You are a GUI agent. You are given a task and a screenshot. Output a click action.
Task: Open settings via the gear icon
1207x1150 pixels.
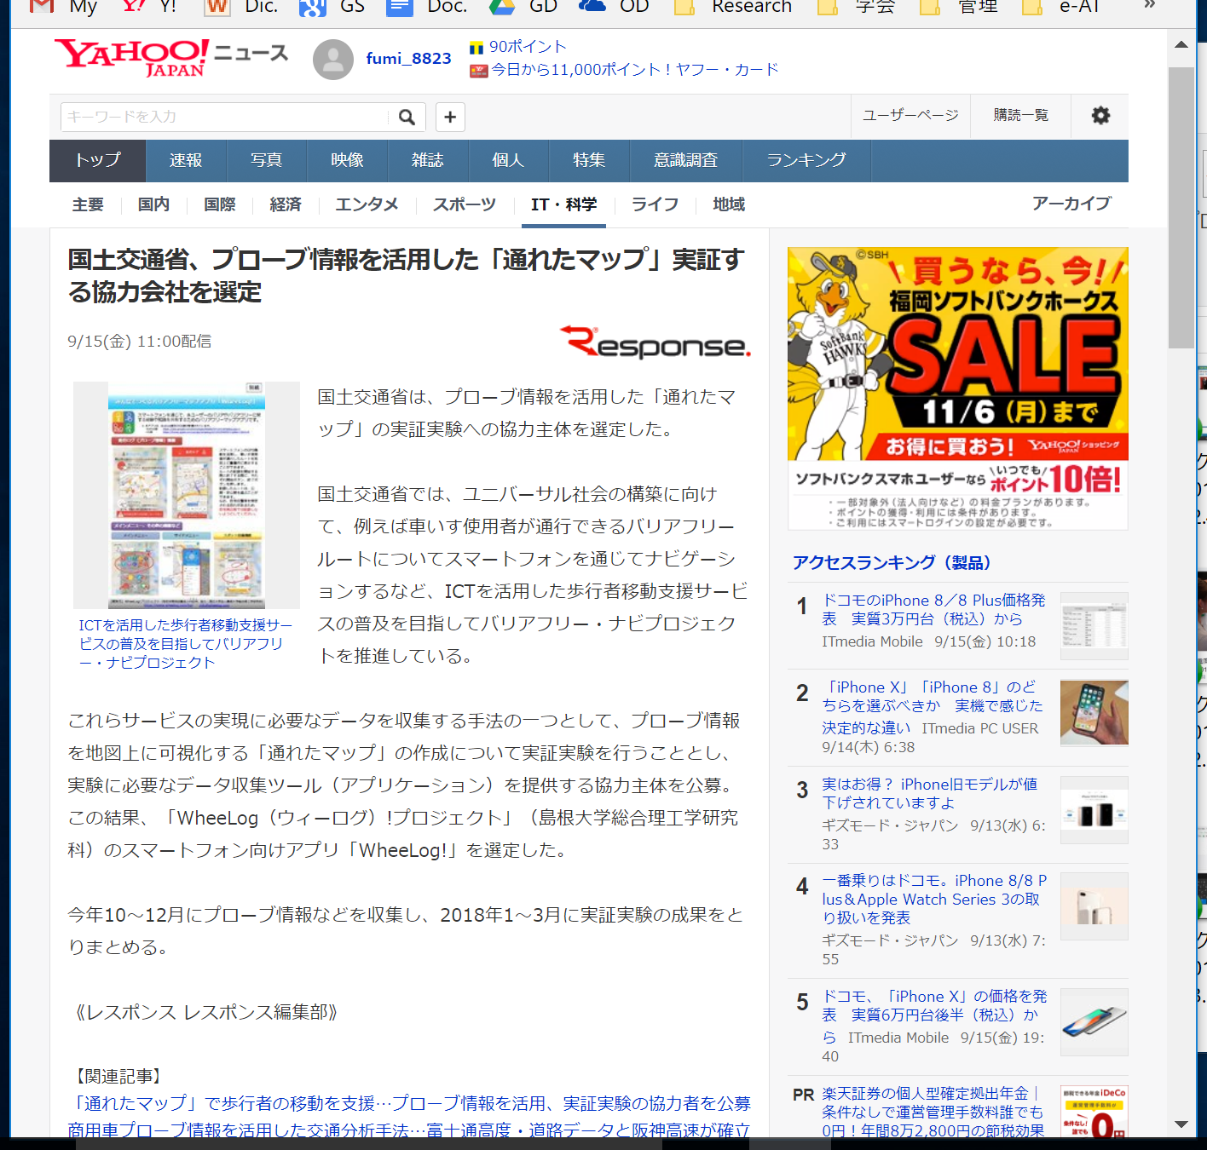click(x=1100, y=115)
